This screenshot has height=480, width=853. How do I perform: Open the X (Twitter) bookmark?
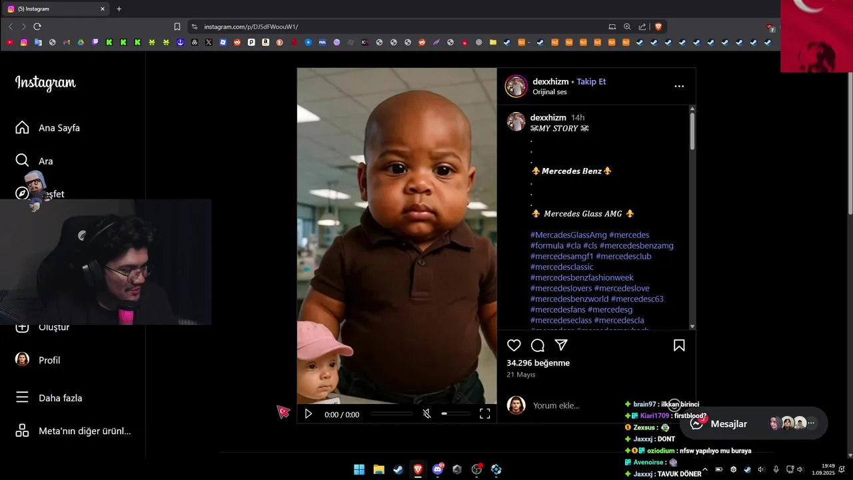209,42
